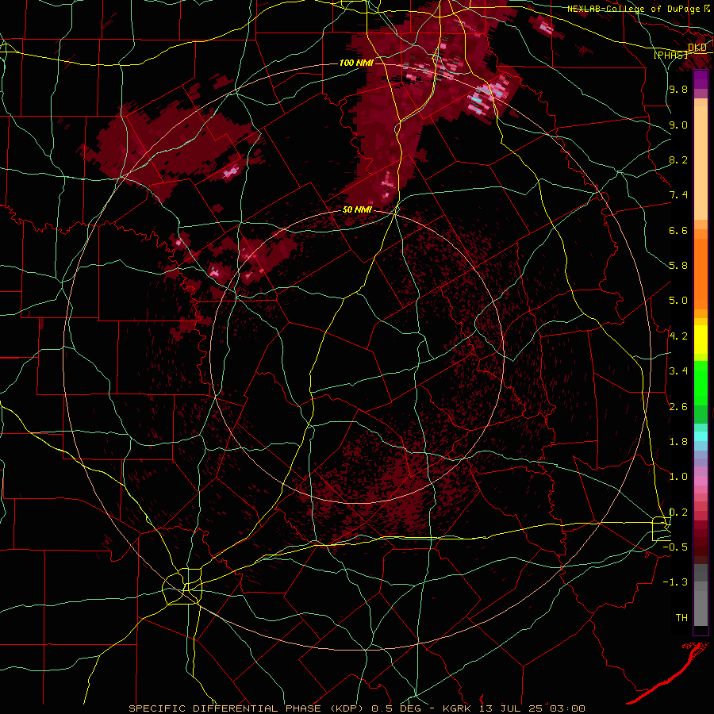This screenshot has width=714, height=714.
Task: Click the 50 NMI range ring label
Action: pos(357,210)
